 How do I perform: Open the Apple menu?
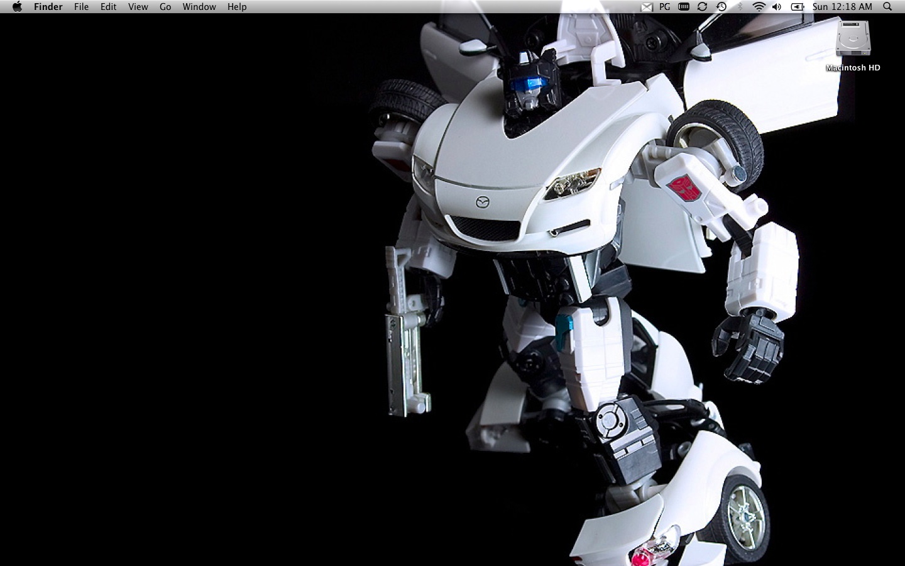[17, 7]
